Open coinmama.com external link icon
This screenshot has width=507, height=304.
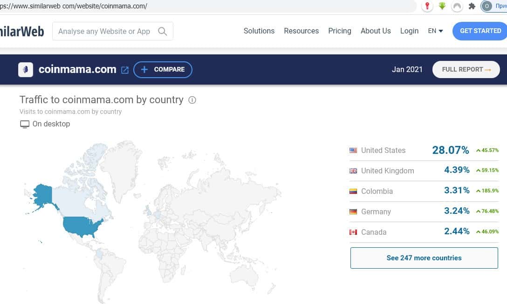click(125, 70)
